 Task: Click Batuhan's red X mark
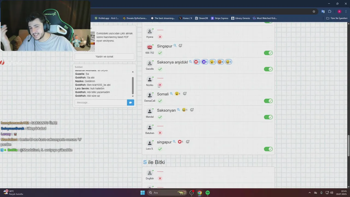pos(160,133)
